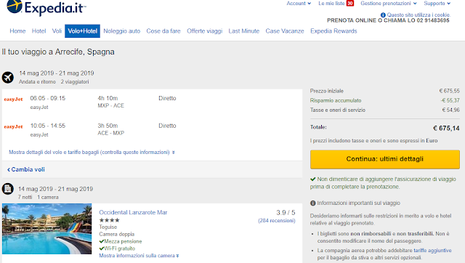Viewport: 465px width, 263px height.
Task: Click Continua: ultimi dettagli button
Action: coord(385,159)
